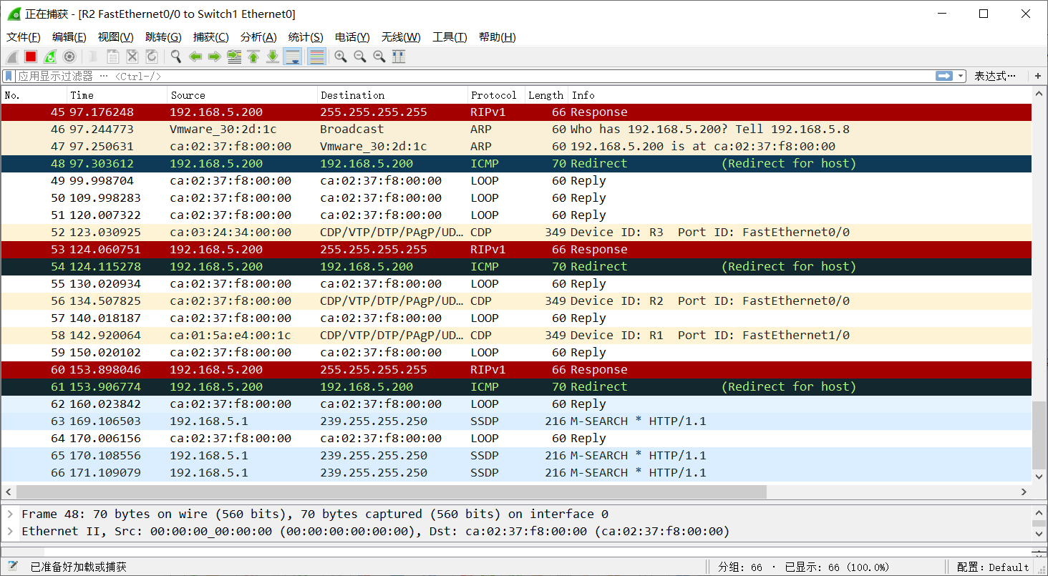Screen dimensions: 1048x576
Task: Sort by the Time column header
Action: tap(117, 95)
